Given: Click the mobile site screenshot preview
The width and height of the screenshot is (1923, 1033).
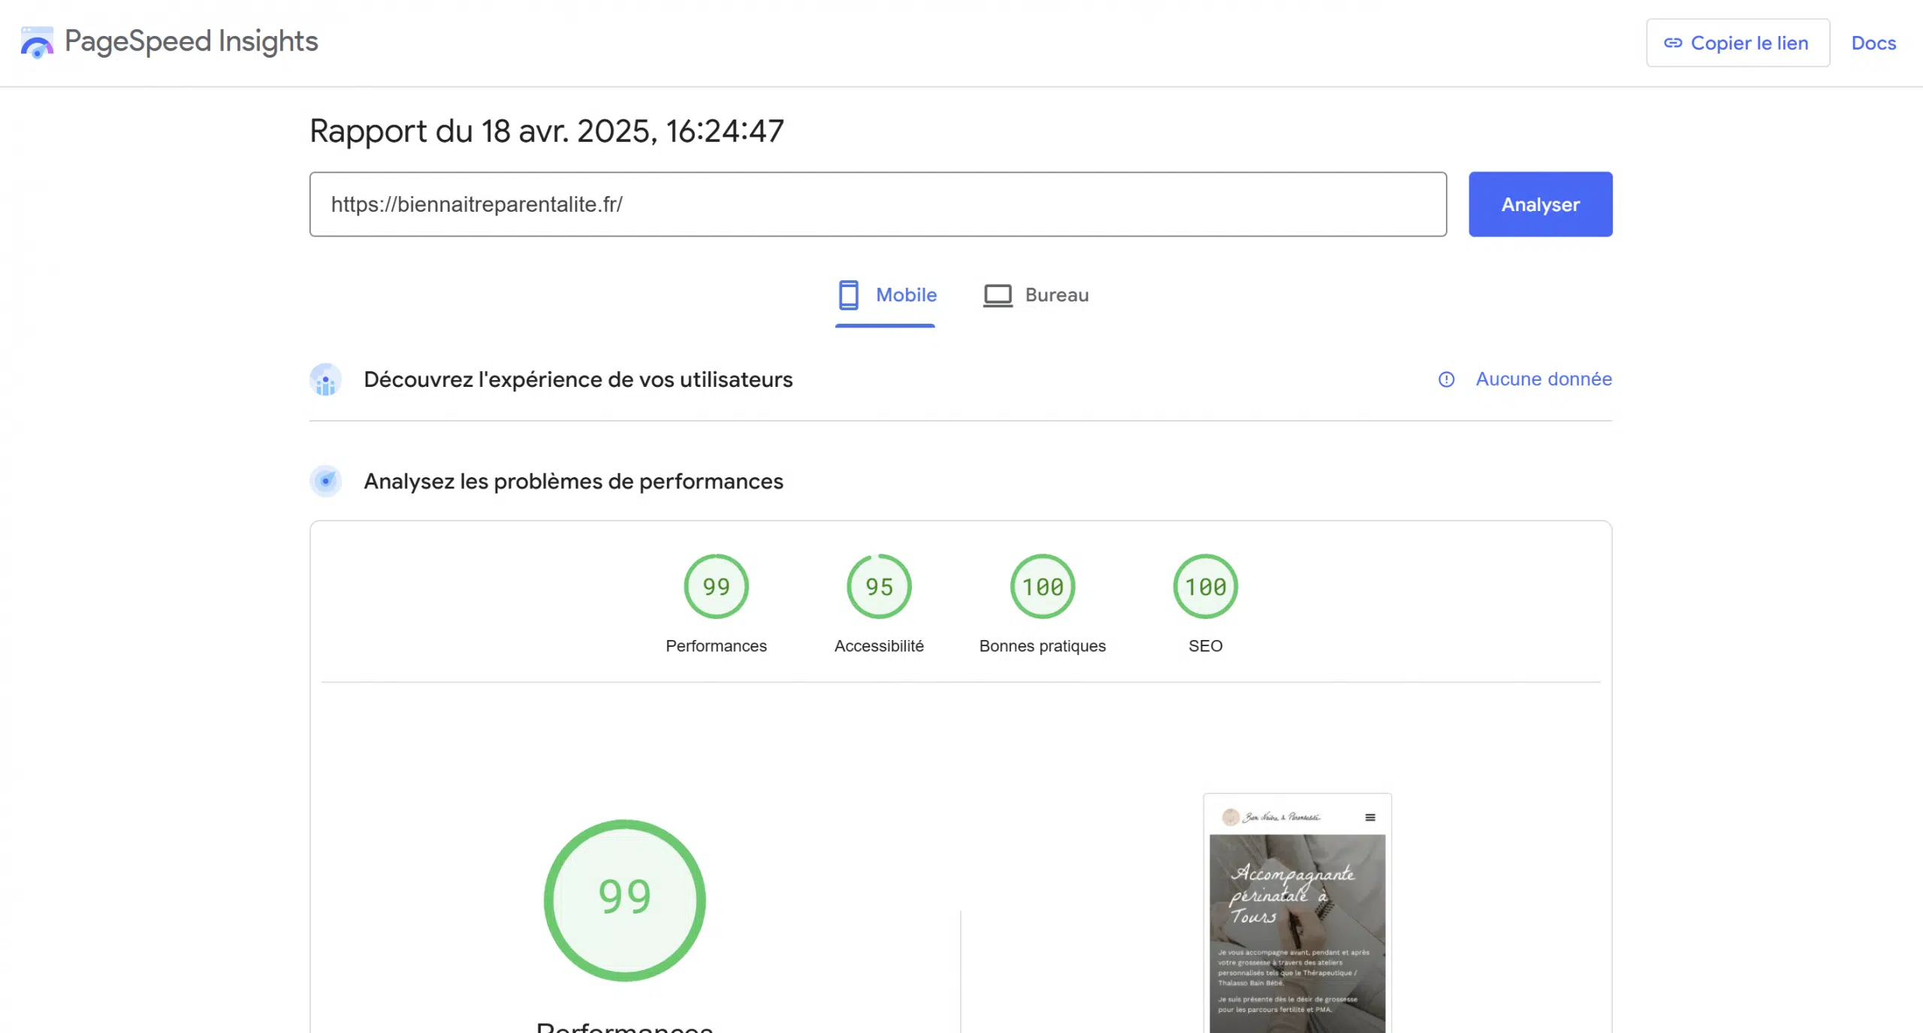Looking at the screenshot, I should pyautogui.click(x=1297, y=913).
